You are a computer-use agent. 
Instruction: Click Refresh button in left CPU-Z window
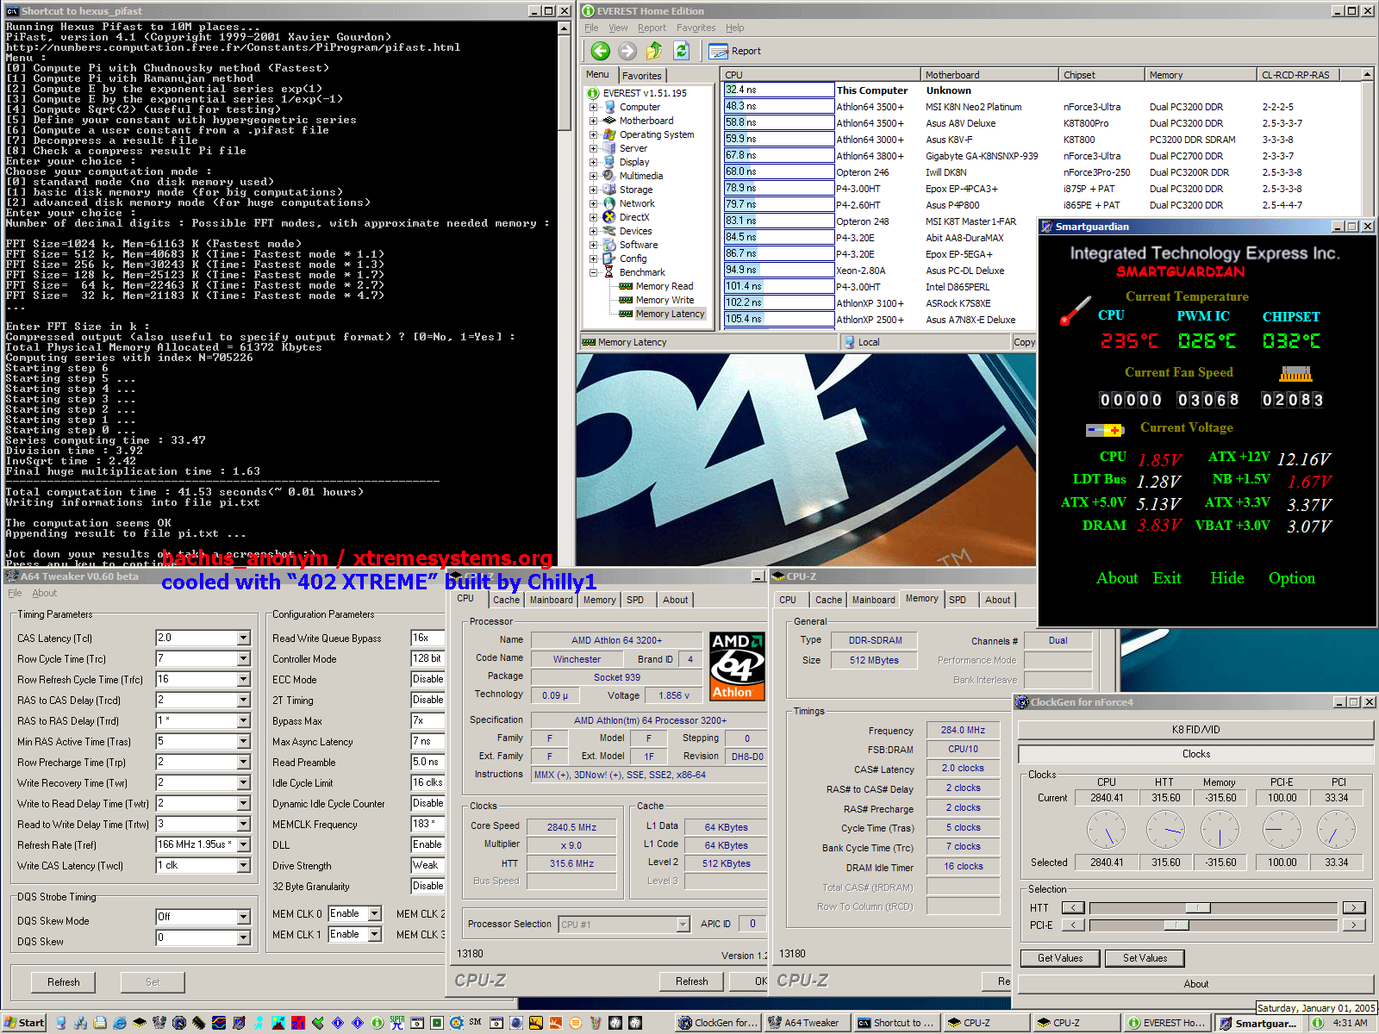point(692,981)
